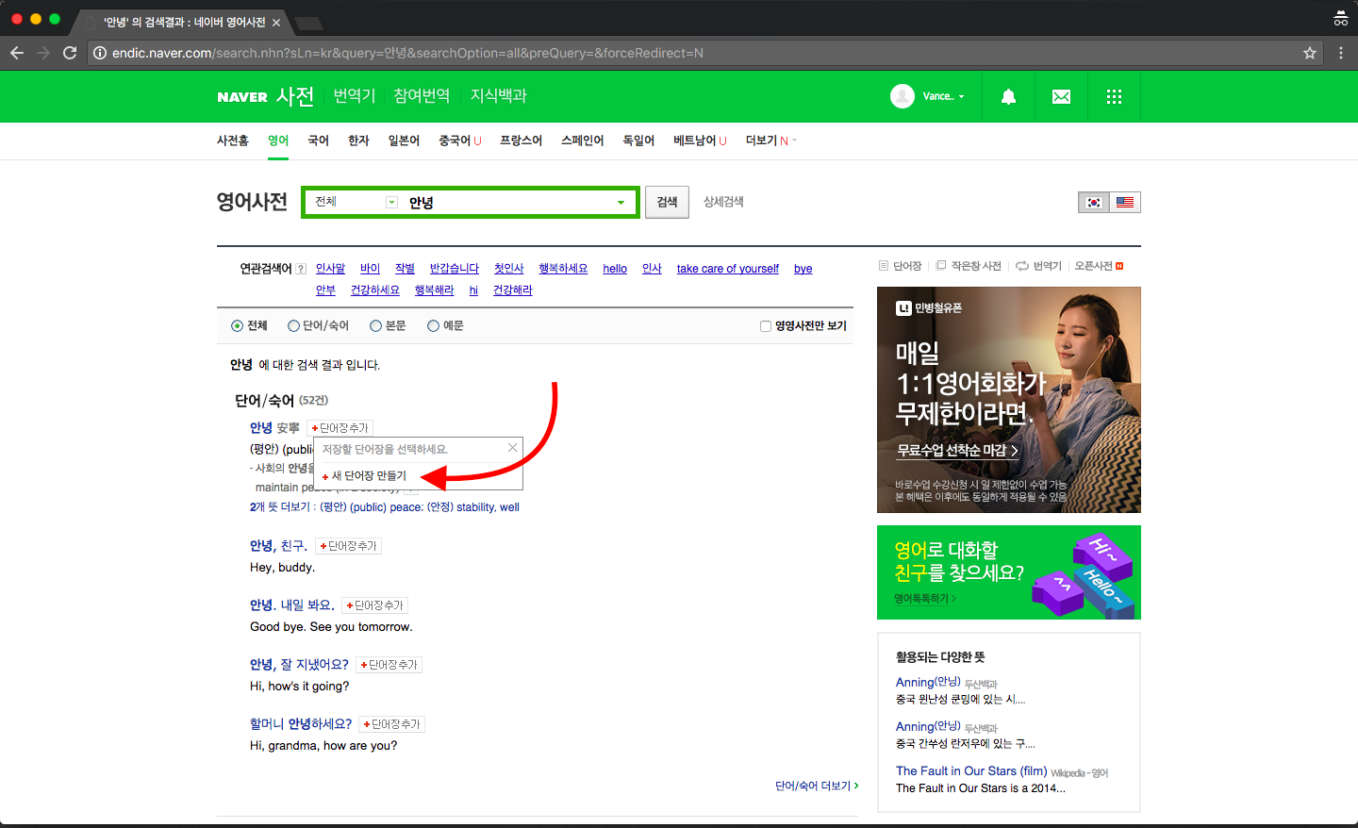The height and width of the screenshot is (828, 1358).
Task: Open 참여번역 in green header
Action: click(422, 96)
